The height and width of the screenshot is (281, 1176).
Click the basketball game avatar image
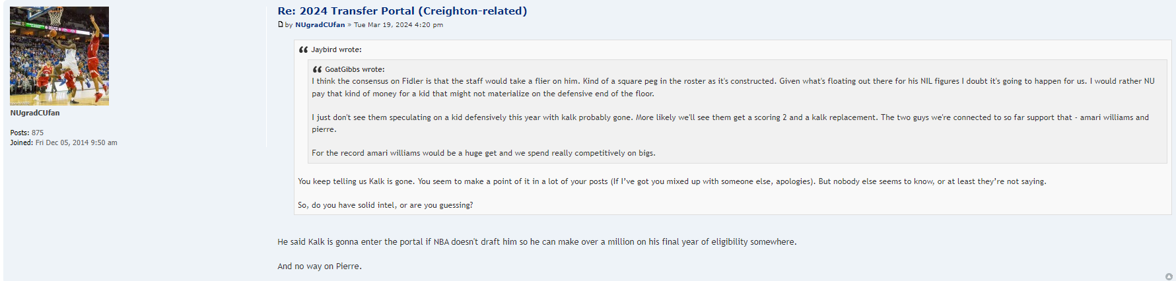click(59, 56)
